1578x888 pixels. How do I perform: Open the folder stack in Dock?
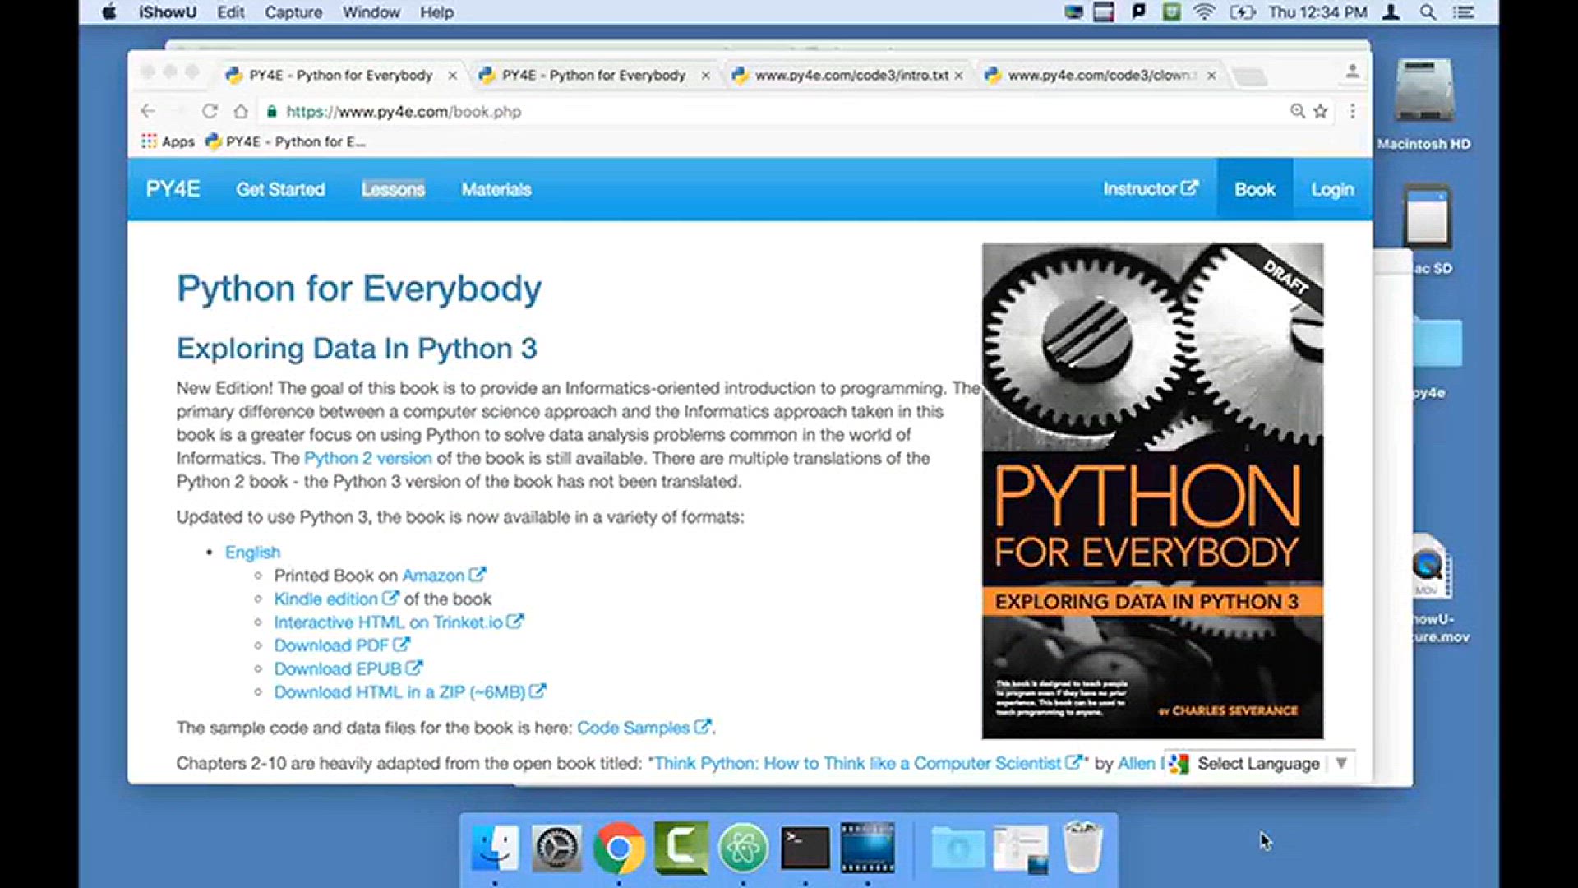(x=958, y=848)
